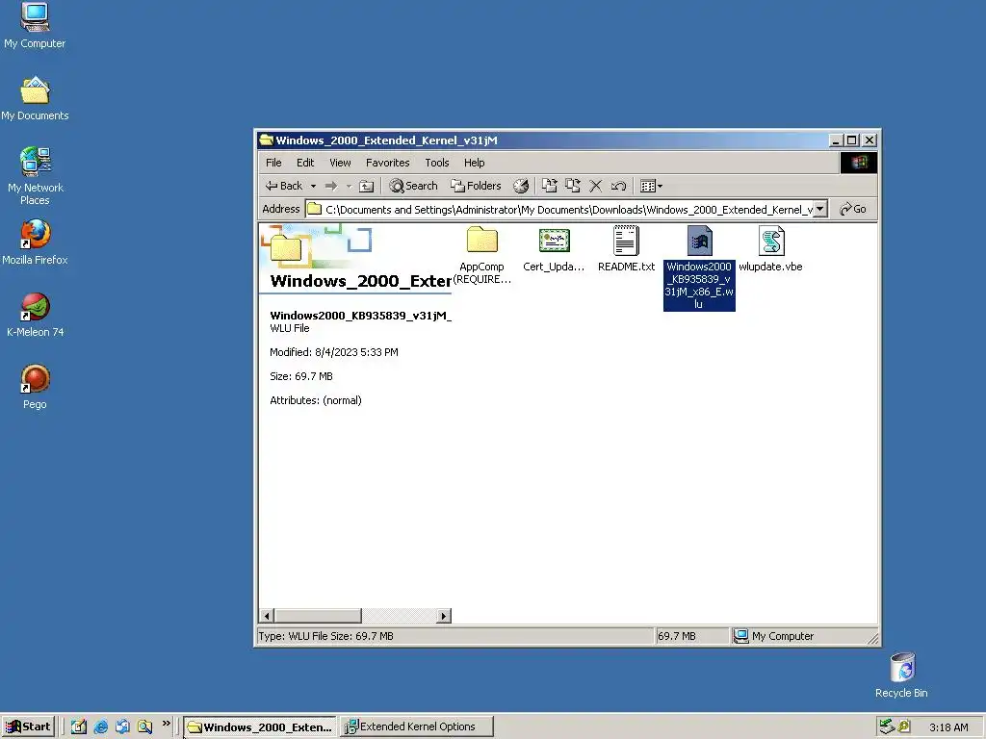Image resolution: width=986 pixels, height=739 pixels.
Task: Minimize the Explorer window
Action: (x=836, y=140)
